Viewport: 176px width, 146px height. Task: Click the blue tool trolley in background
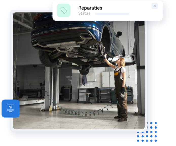tap(130, 95)
